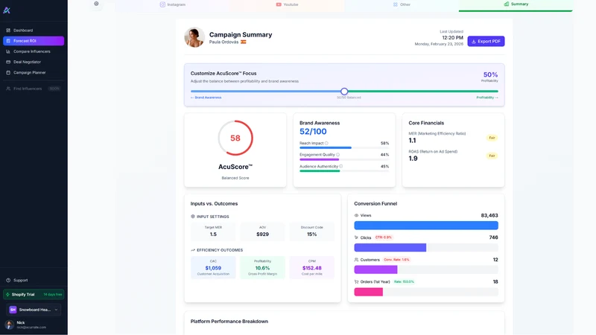Click the Shopify Trial banner
This screenshot has height=335, width=596.
pyautogui.click(x=34, y=294)
